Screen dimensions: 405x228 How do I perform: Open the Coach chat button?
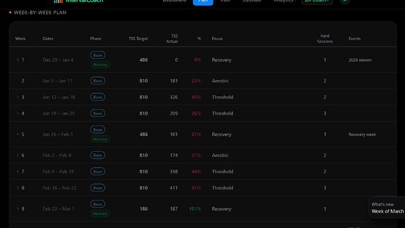(317, 2)
